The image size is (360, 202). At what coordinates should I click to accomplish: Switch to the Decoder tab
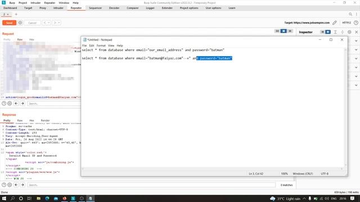tap(114, 8)
